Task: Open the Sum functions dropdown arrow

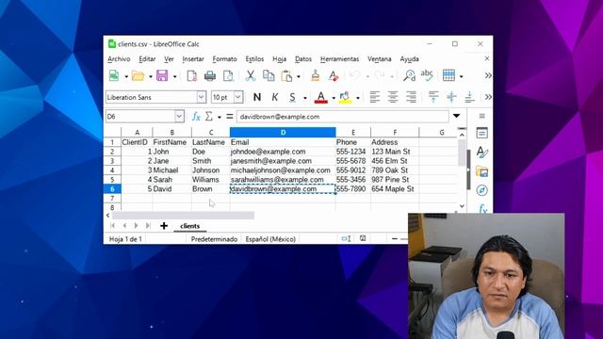Action: pyautogui.click(x=220, y=117)
